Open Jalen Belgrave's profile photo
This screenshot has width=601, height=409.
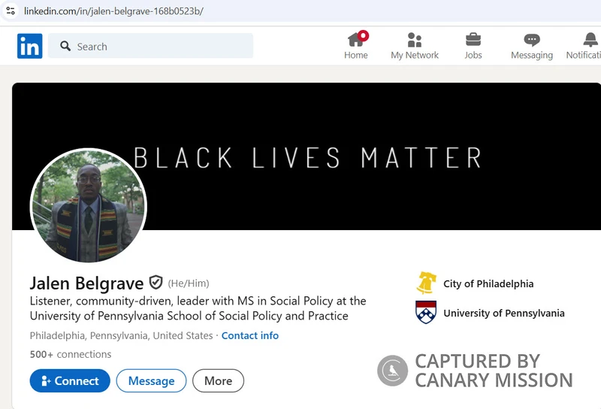pyautogui.click(x=89, y=206)
